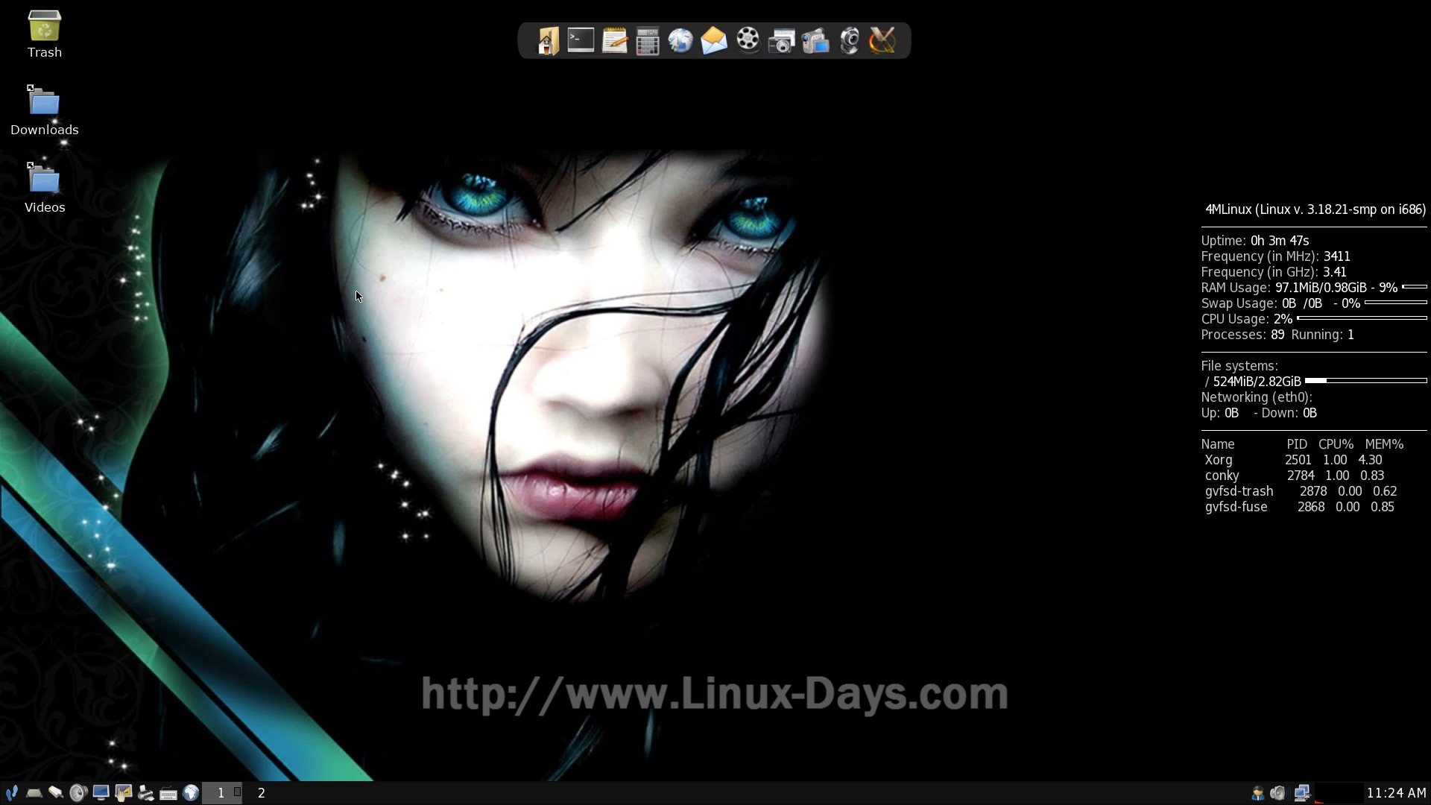This screenshot has height=805, width=1431.
Task: Open the USB drive icon in taskbar
Action: click(x=56, y=793)
